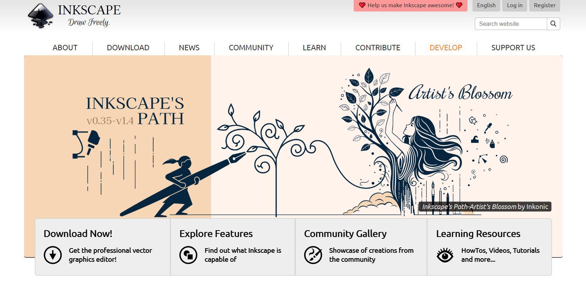Click the left heart in donation banner
The height and width of the screenshot is (288, 586).
point(362,5)
